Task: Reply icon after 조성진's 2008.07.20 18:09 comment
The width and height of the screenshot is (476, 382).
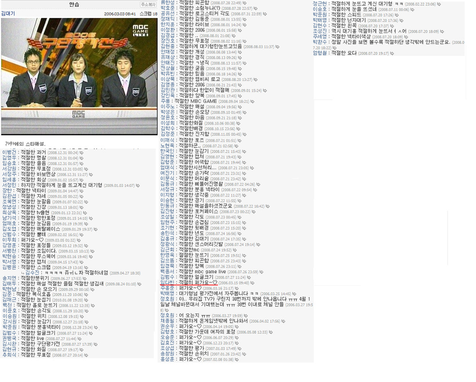Action: pos(442,32)
